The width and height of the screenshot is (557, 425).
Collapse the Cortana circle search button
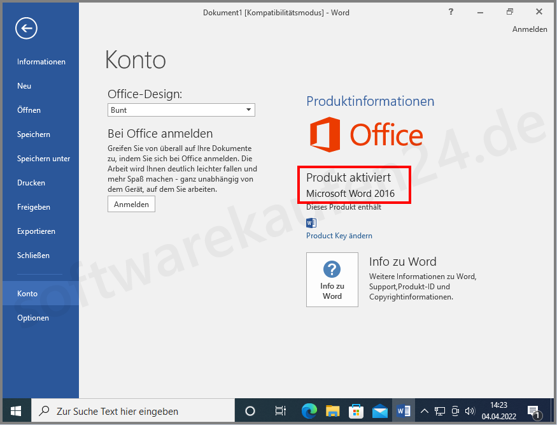(250, 411)
